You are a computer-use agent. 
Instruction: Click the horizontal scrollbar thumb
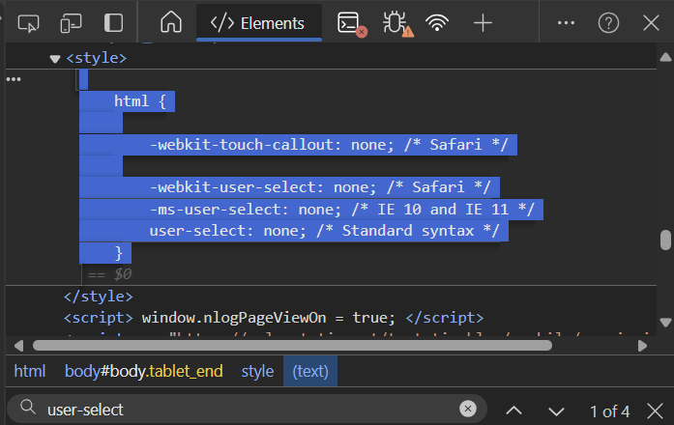292,346
